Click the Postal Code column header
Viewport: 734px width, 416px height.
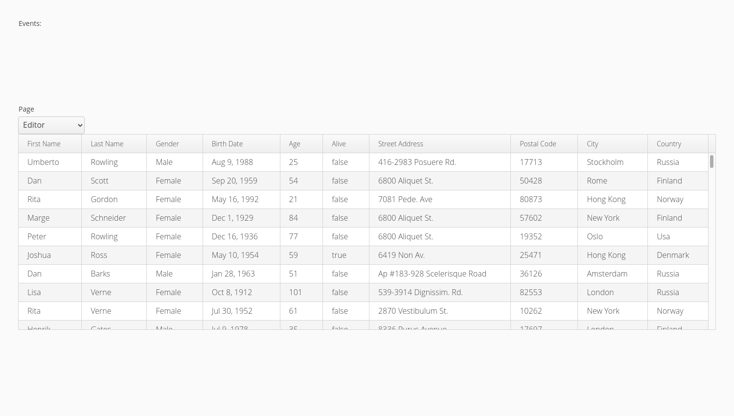544,144
